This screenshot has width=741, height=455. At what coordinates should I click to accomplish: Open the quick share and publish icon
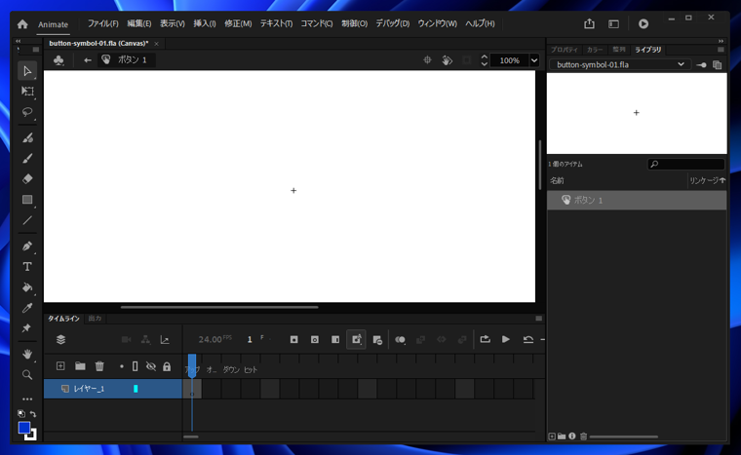point(589,23)
